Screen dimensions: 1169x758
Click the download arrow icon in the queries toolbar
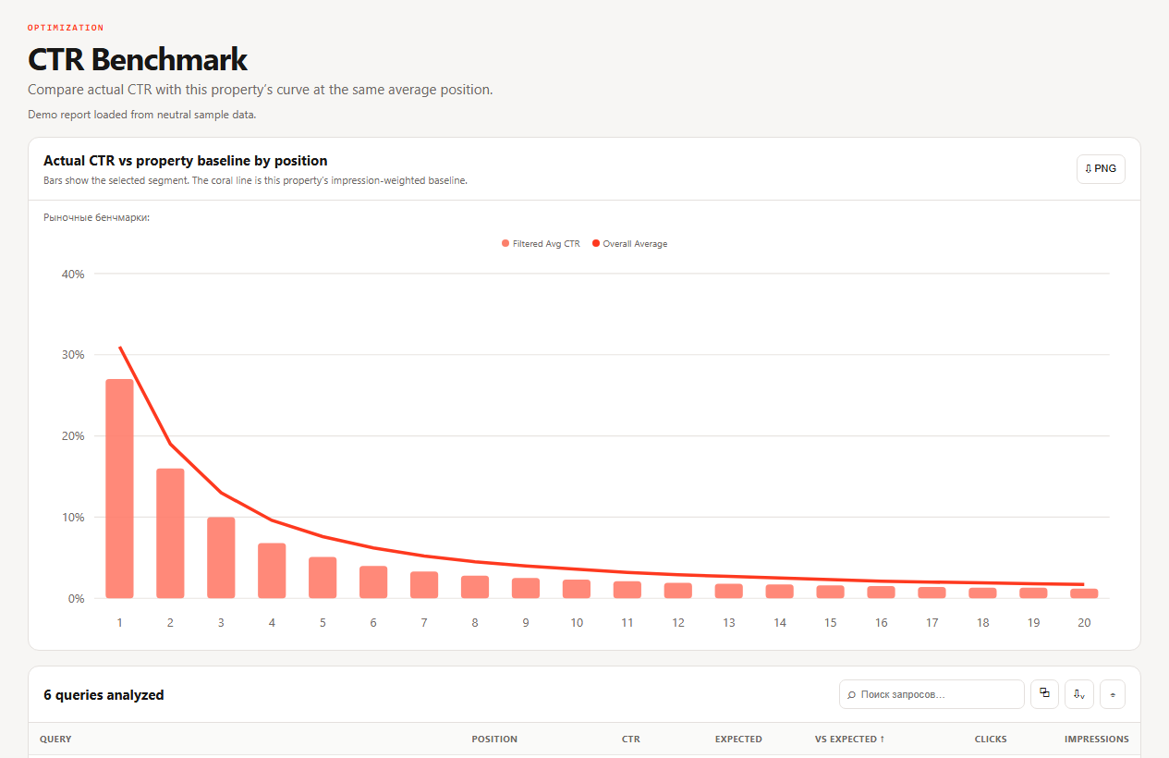tap(1078, 694)
